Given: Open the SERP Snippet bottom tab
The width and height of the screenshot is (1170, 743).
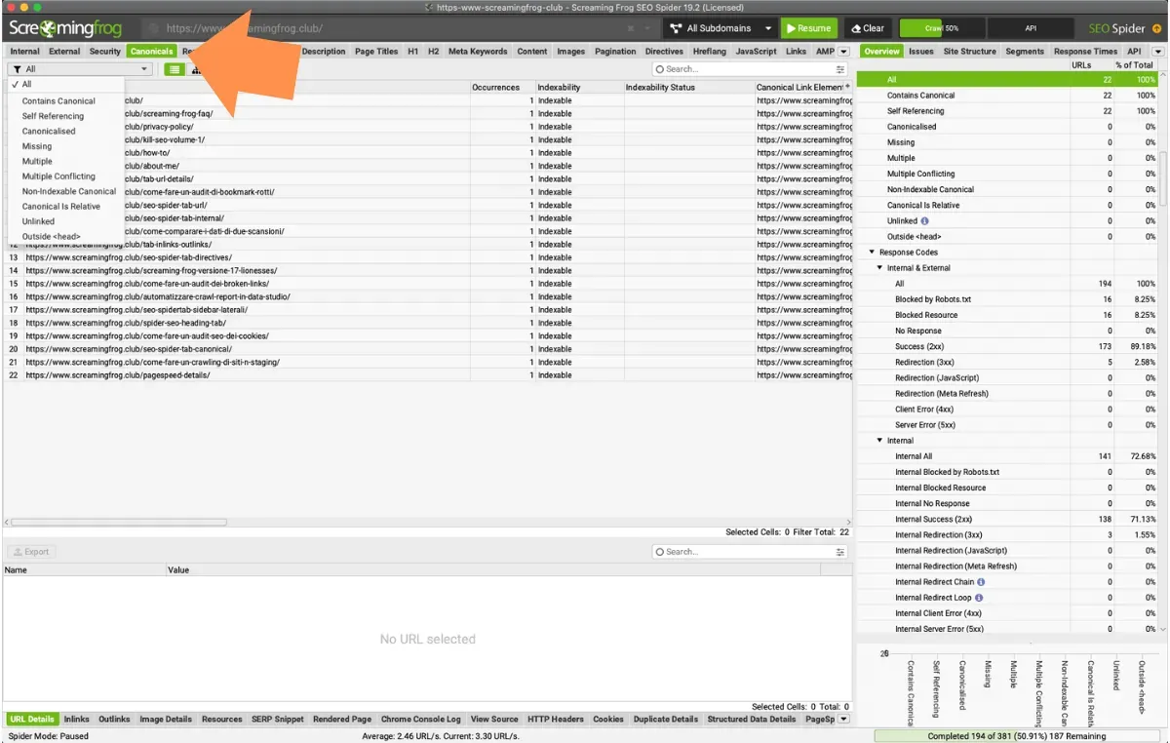Looking at the screenshot, I should (x=278, y=720).
